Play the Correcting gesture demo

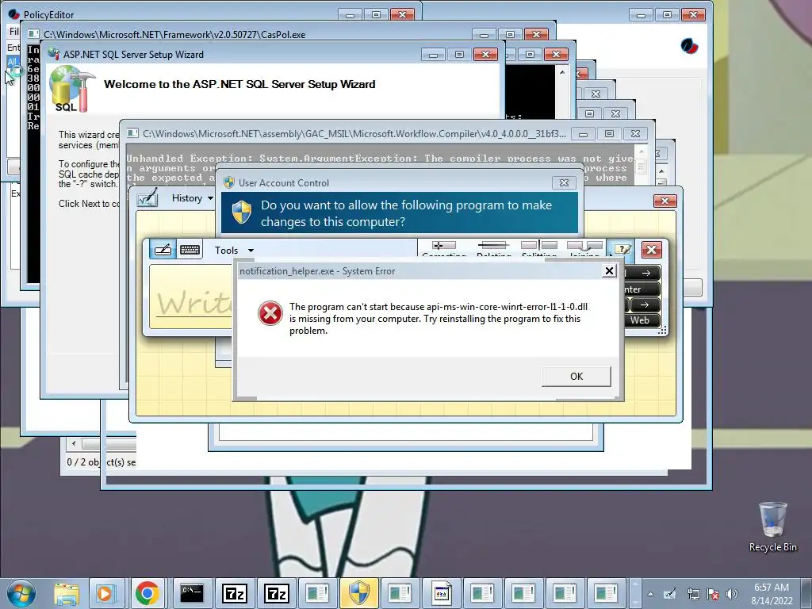tap(444, 247)
